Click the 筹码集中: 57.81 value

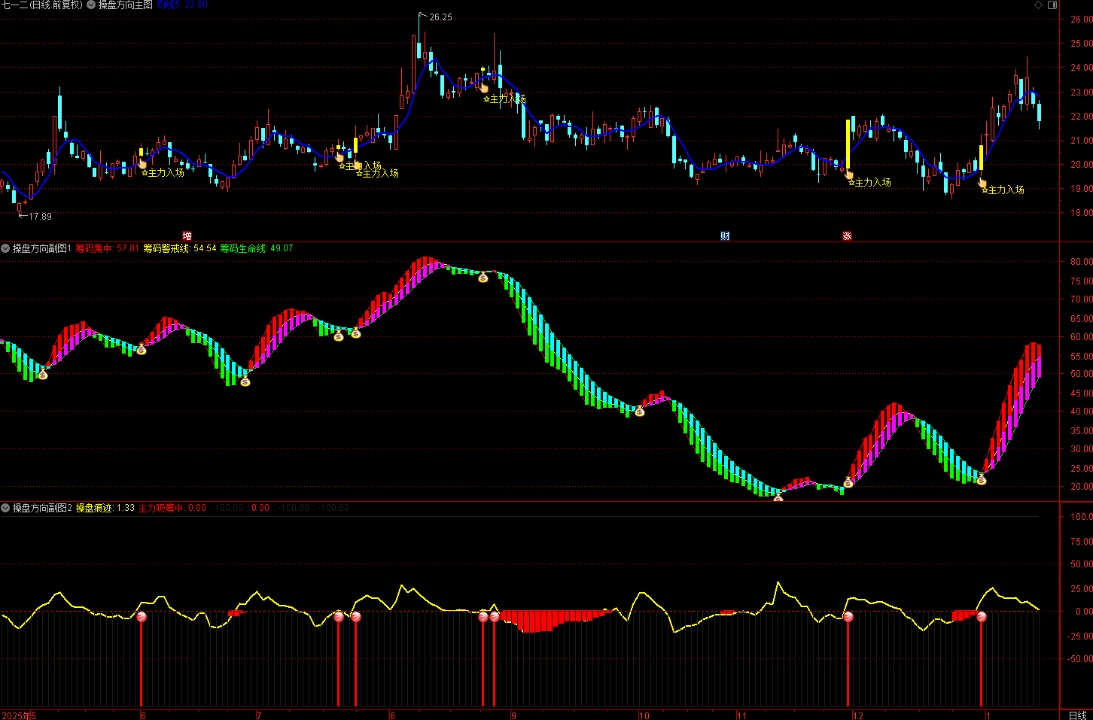coord(108,248)
